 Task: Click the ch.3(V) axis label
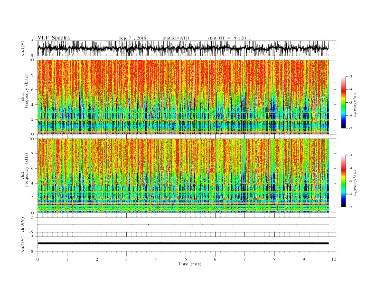point(23,225)
